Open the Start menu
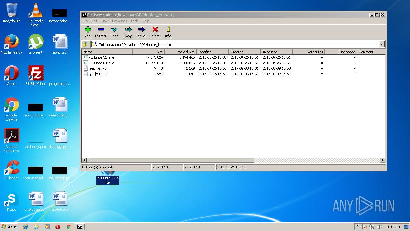The height and width of the screenshot is (231, 410). tap(9, 227)
